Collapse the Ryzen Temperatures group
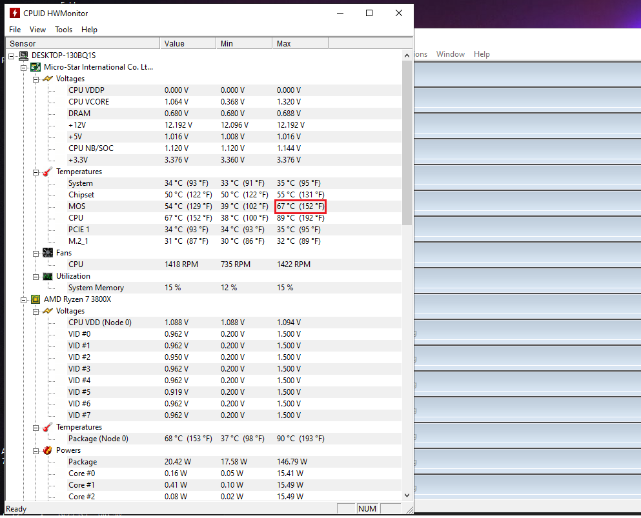This screenshot has height=518, width=641. tap(36, 428)
